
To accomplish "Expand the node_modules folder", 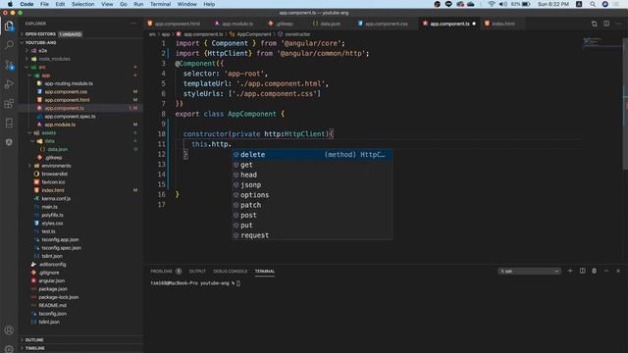I will [x=54, y=59].
